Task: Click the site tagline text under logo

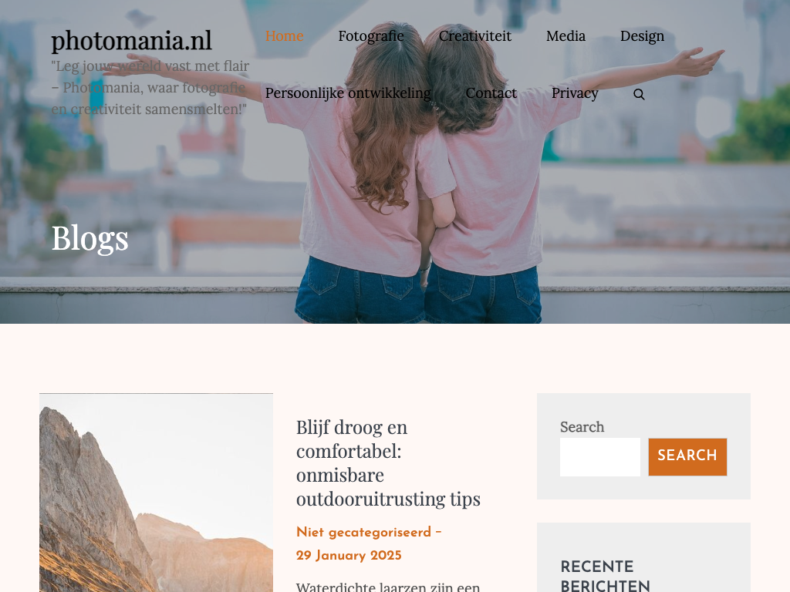Action: (150, 88)
